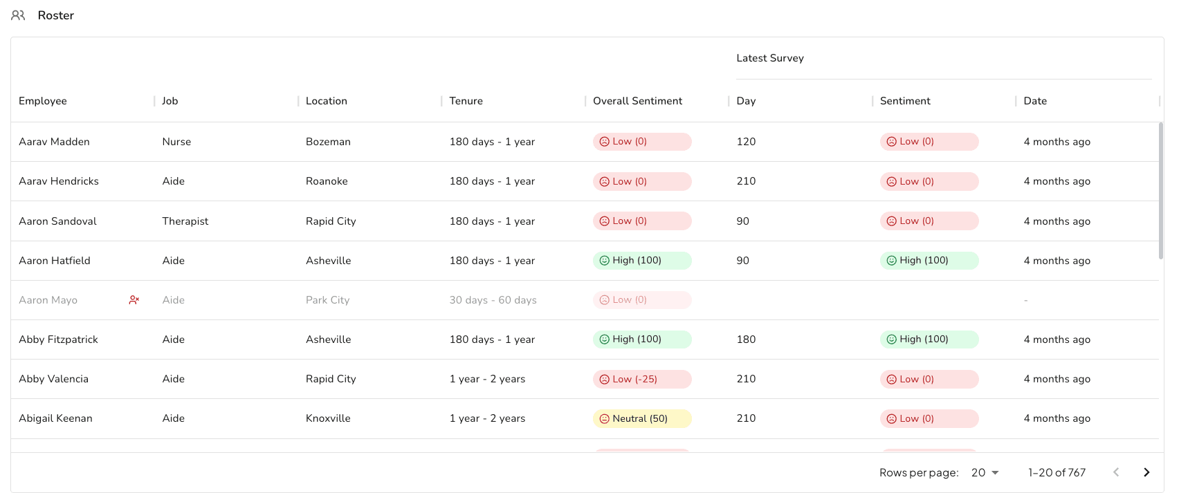Click the Neutral (50) sentiment badge
This screenshot has width=1179, height=493.
point(642,418)
